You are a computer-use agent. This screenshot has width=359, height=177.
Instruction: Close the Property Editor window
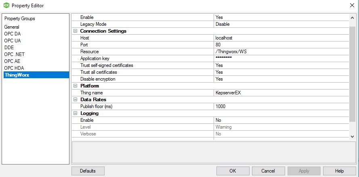pos(352,6)
